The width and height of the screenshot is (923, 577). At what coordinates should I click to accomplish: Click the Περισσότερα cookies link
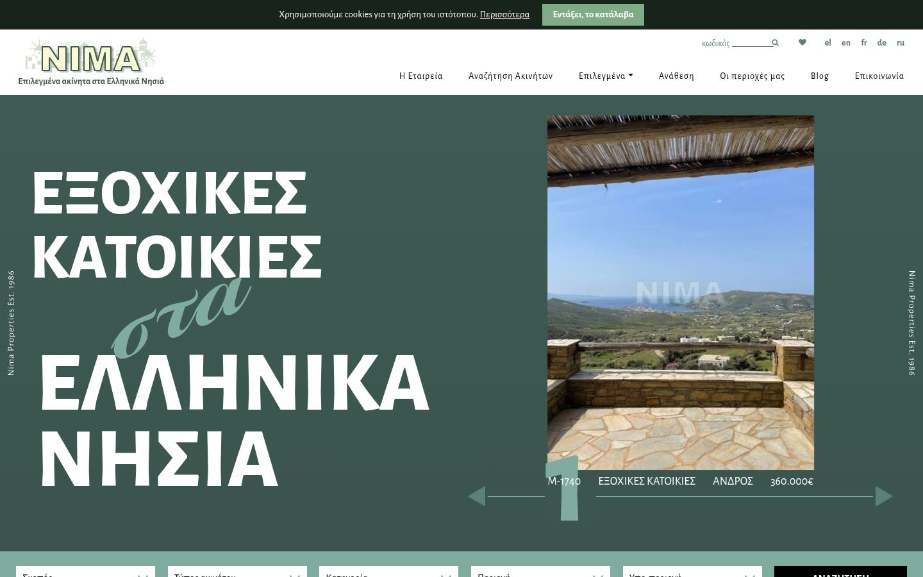click(504, 14)
